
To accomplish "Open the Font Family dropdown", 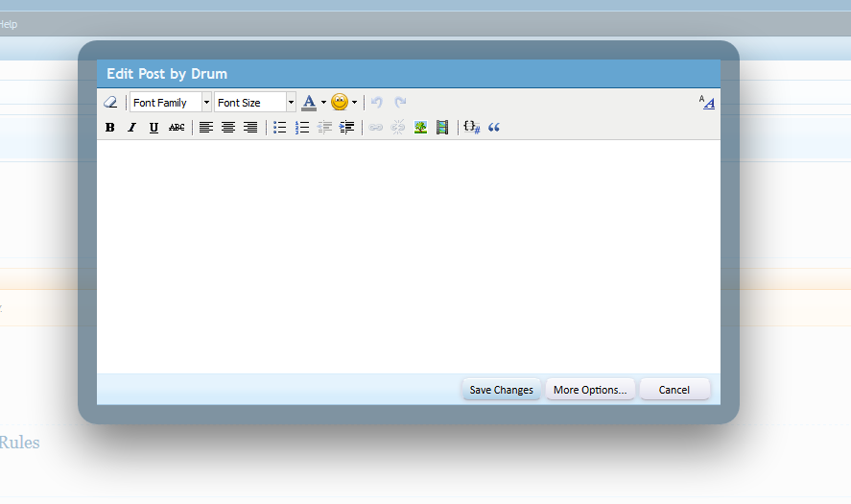I will coord(171,102).
